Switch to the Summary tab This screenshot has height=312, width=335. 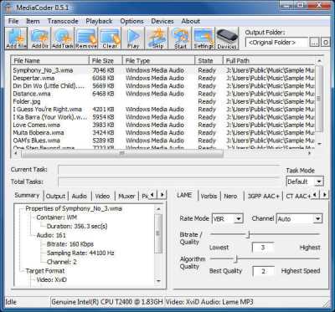click(27, 195)
